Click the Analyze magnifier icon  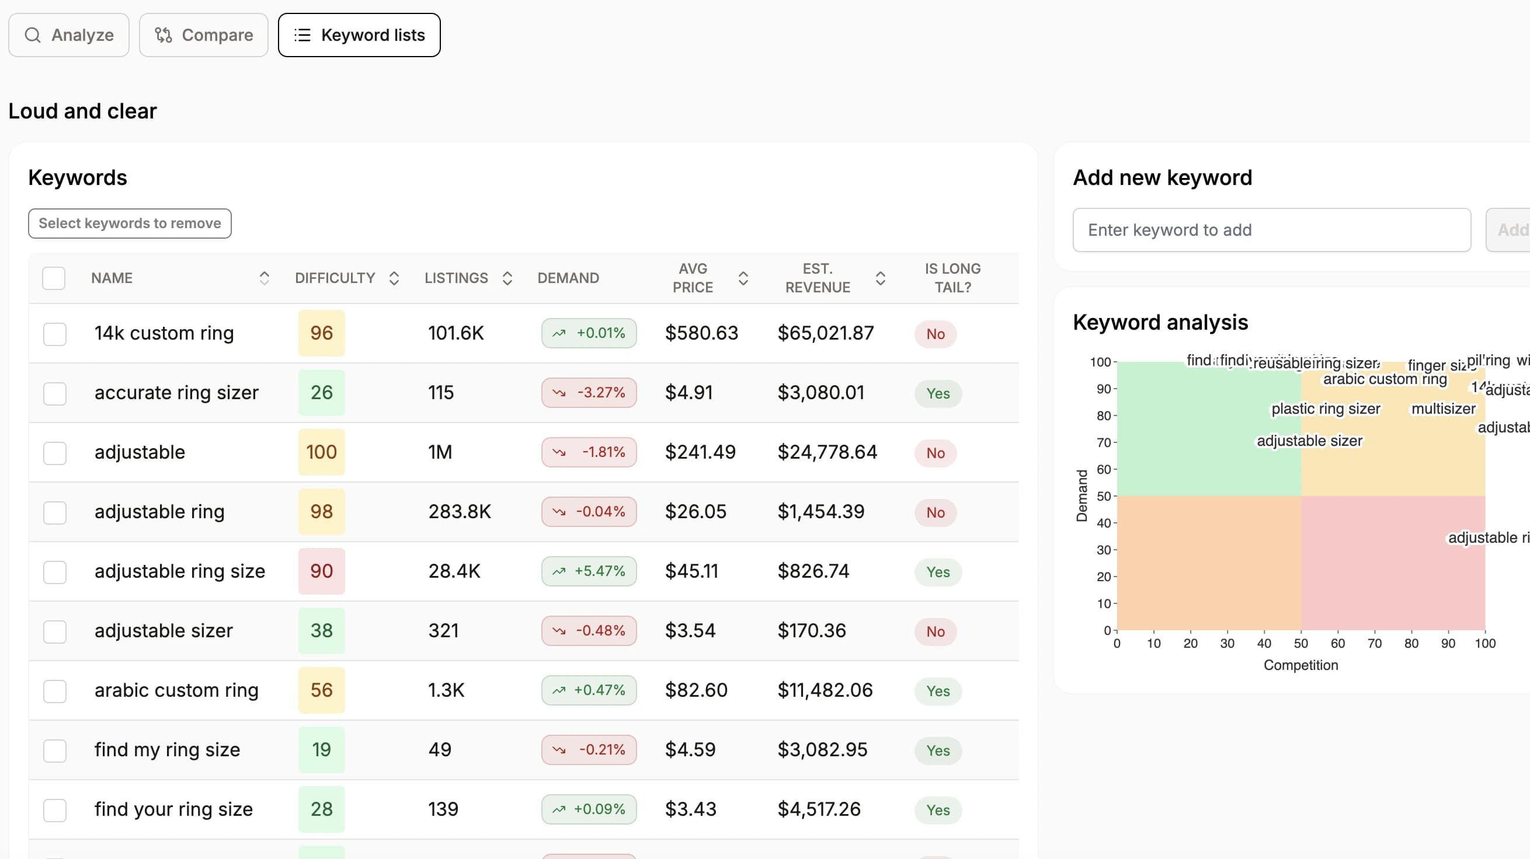click(33, 35)
